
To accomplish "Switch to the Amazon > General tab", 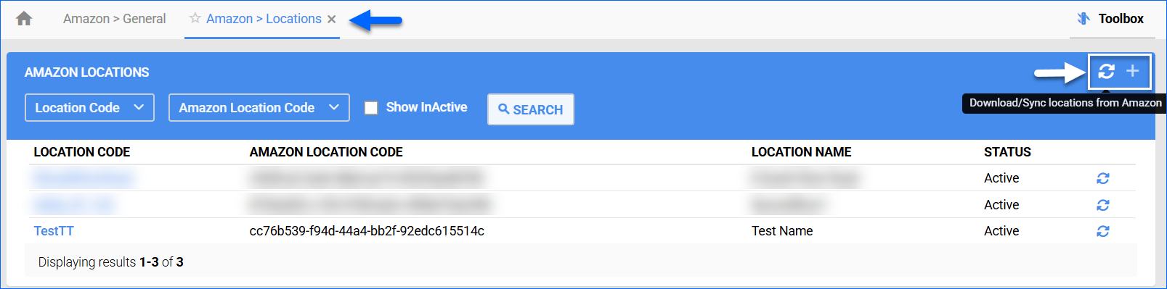I will (114, 19).
